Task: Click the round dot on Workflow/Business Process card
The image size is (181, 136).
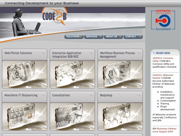Action: point(139,53)
